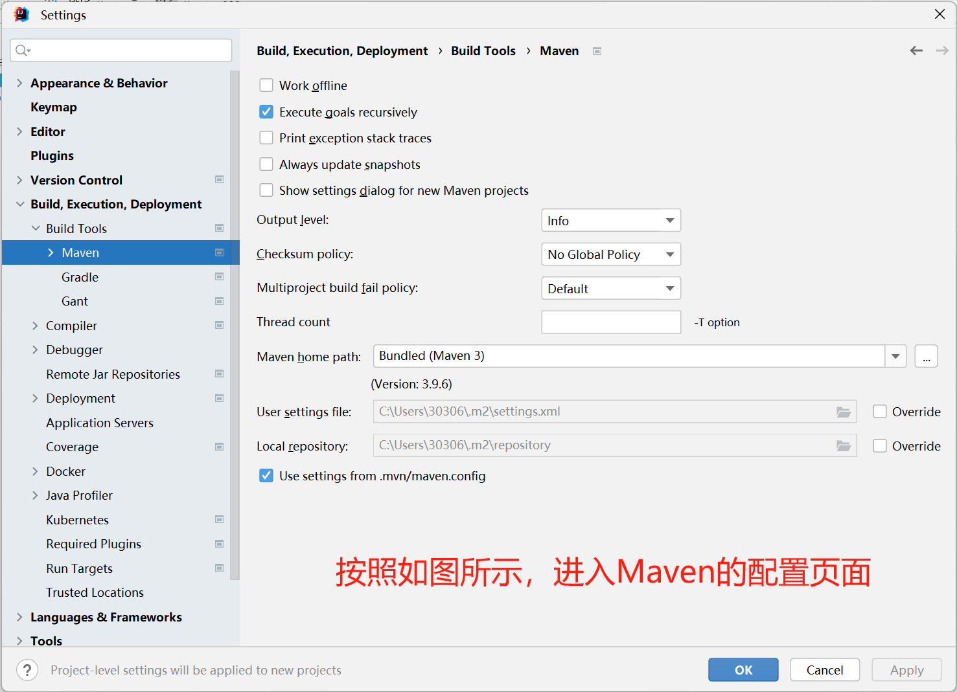Check Override for Local repository
The width and height of the screenshot is (957, 692).
tap(880, 446)
